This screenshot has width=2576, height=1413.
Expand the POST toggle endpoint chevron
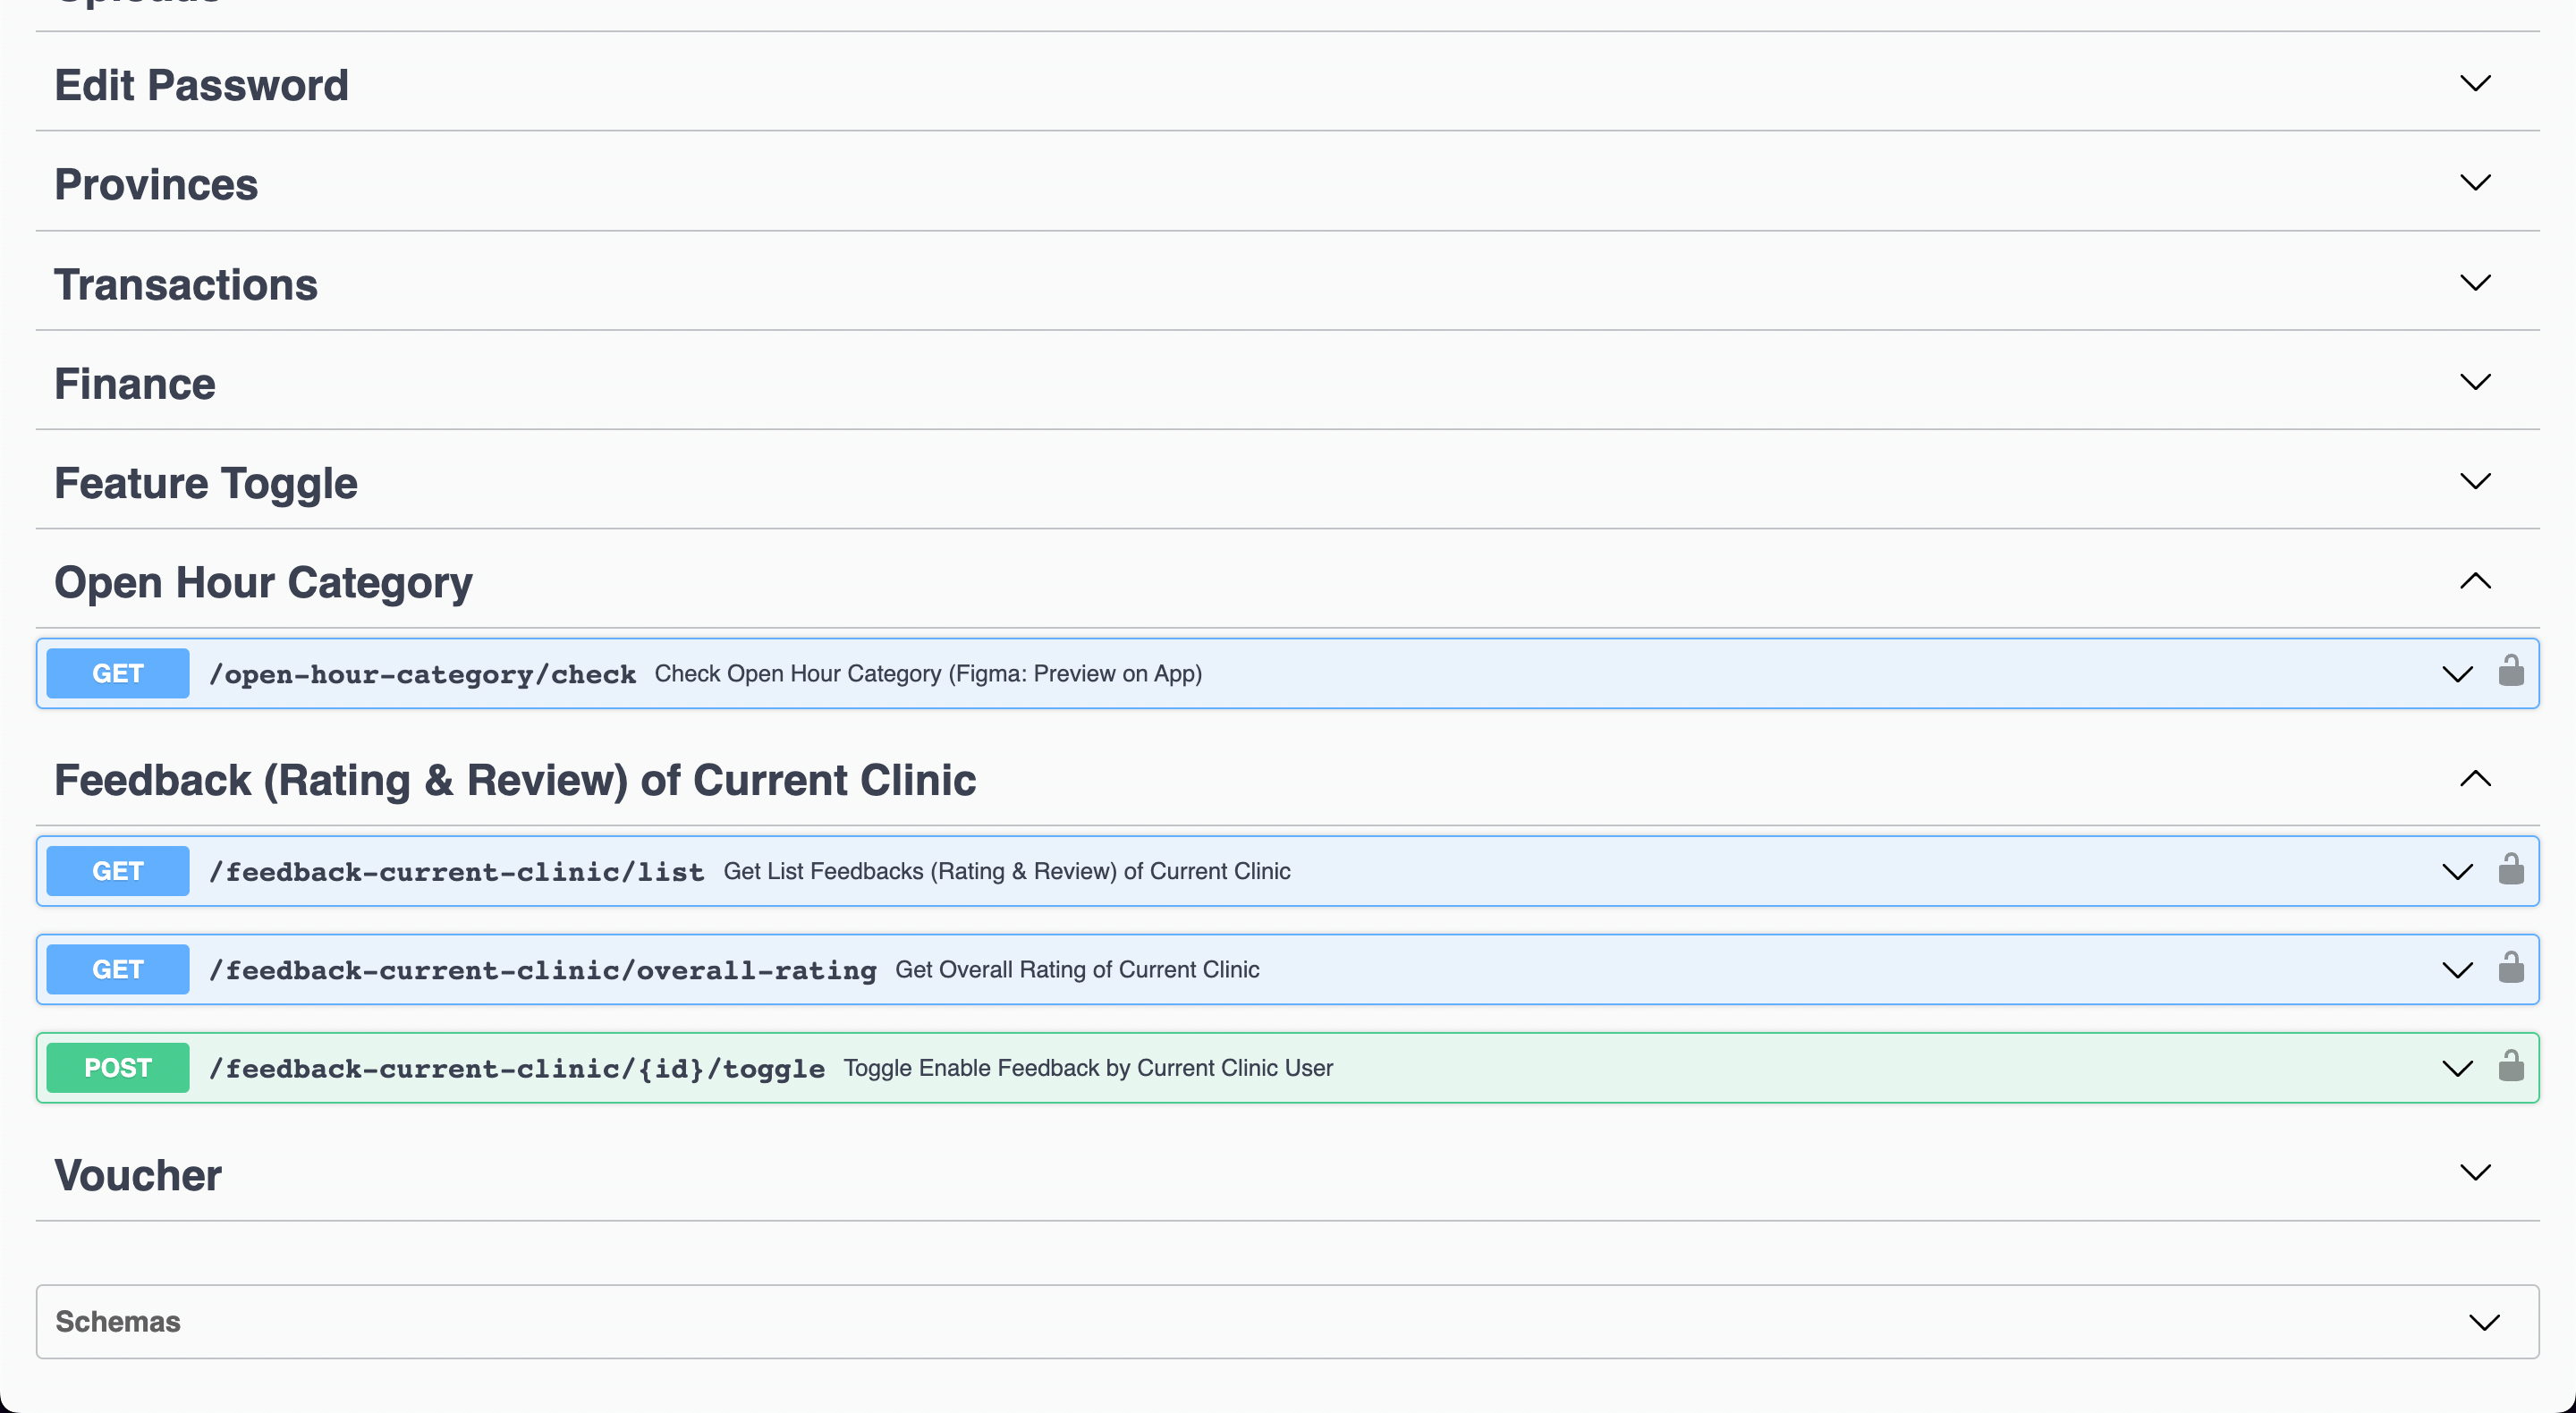click(2457, 1069)
